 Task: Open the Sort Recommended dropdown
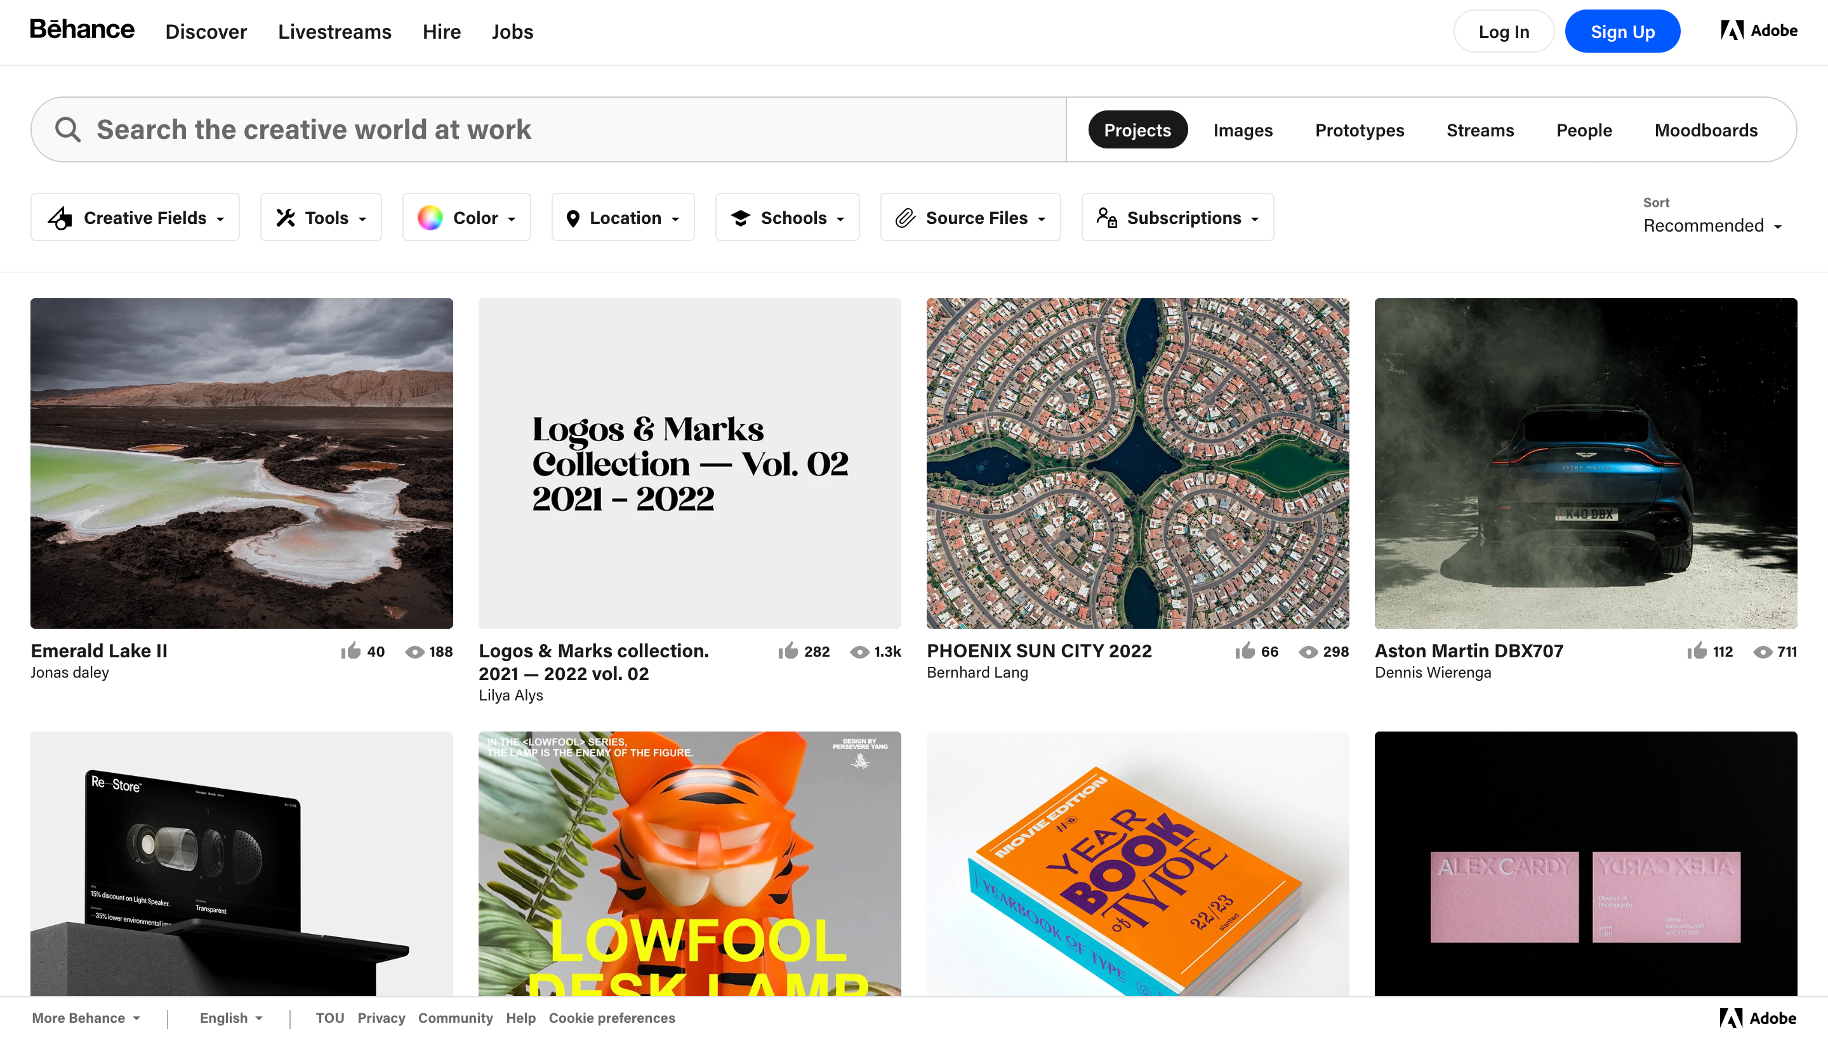click(1712, 225)
